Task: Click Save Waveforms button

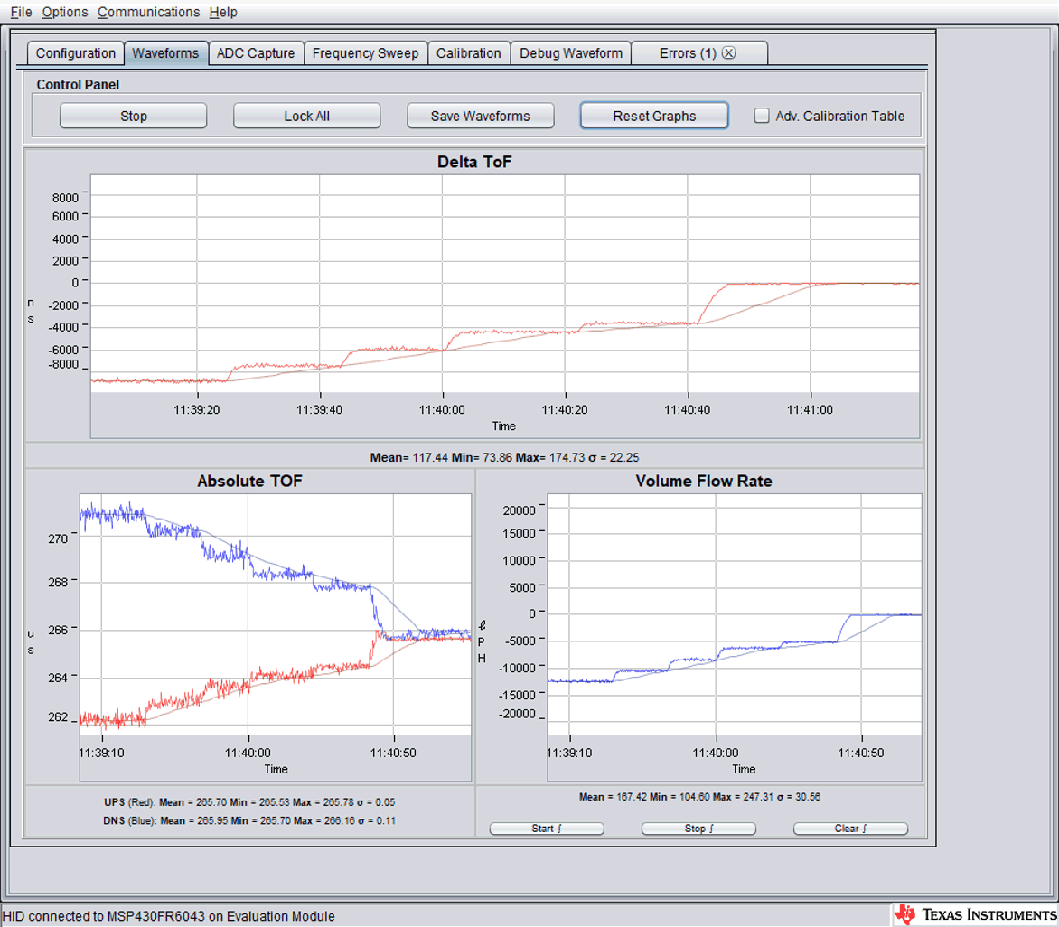Action: pos(480,116)
